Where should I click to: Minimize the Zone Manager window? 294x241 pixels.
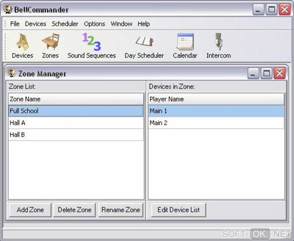(253, 73)
